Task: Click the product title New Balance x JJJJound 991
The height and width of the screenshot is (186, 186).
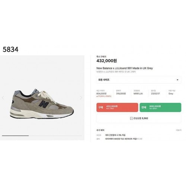Action: point(125,68)
